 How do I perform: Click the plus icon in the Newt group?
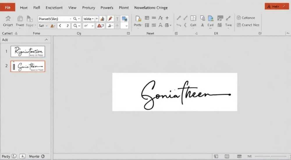(x=167, y=18)
